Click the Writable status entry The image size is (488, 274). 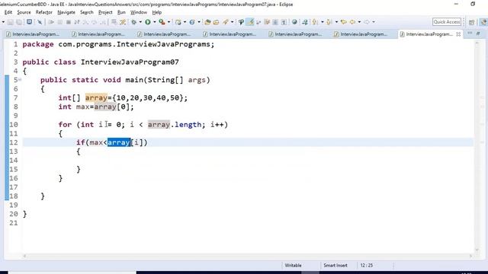(x=293, y=266)
